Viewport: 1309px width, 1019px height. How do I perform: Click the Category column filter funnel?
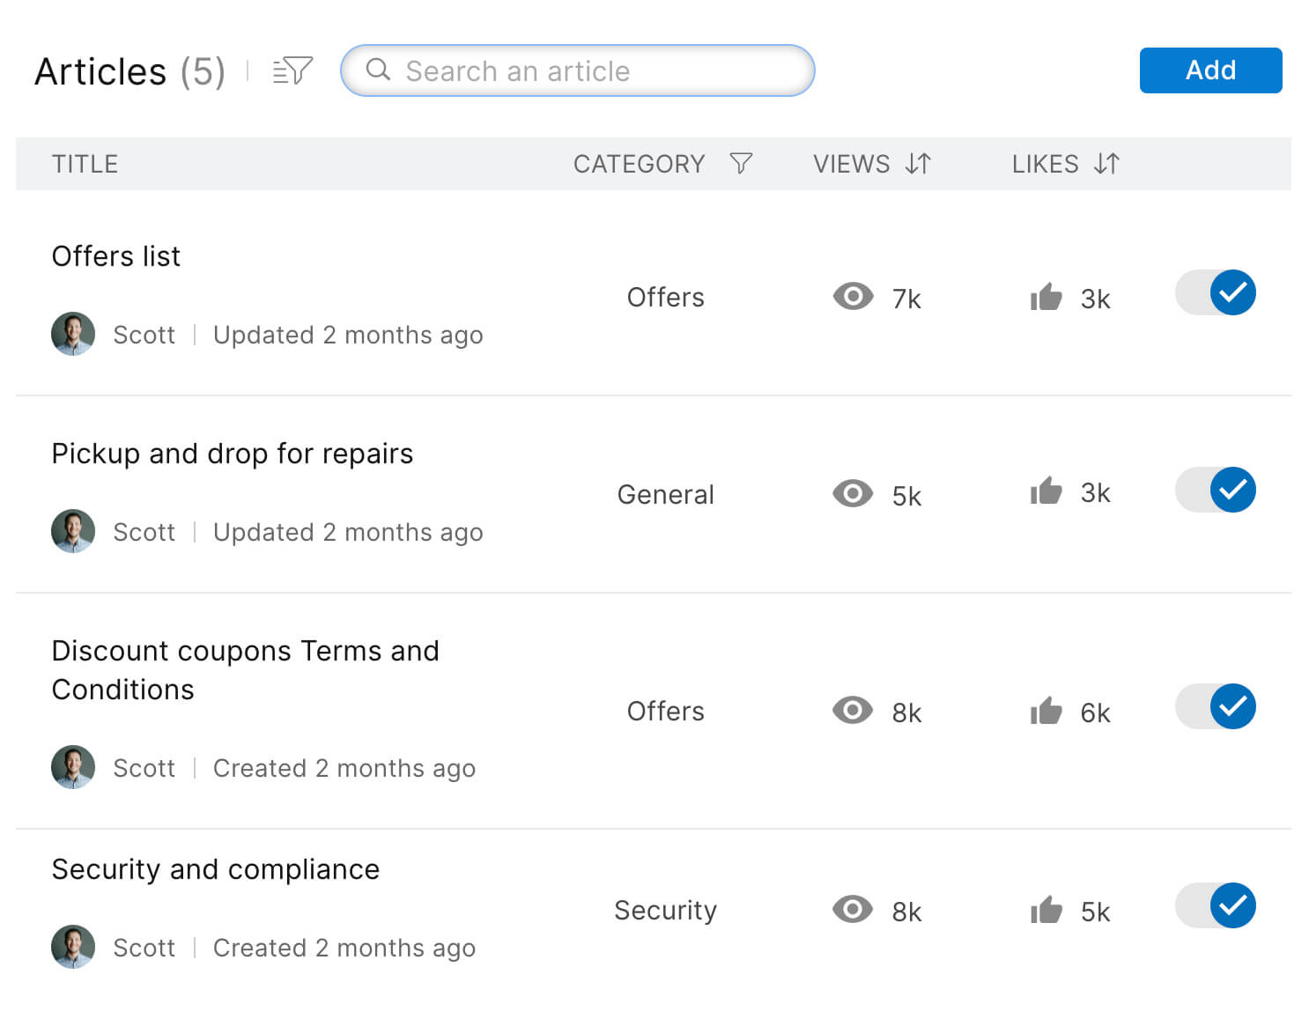(x=741, y=164)
